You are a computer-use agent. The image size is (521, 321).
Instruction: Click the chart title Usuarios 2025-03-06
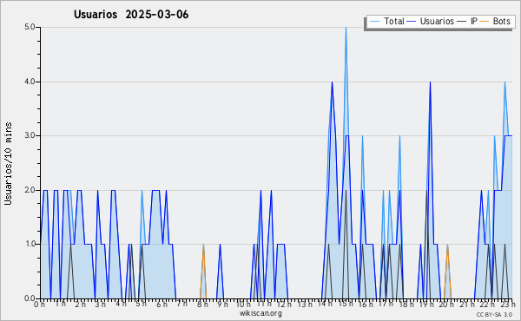point(131,15)
